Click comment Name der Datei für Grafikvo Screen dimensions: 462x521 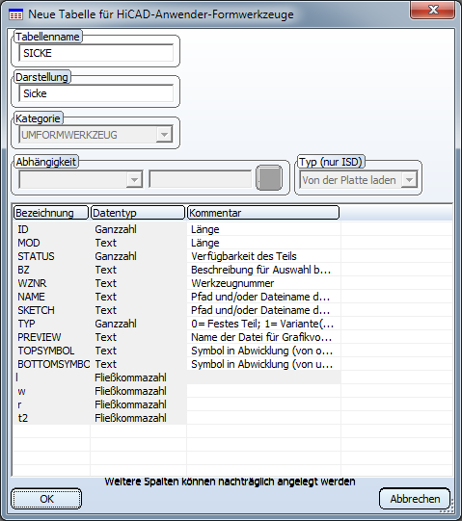click(x=261, y=337)
